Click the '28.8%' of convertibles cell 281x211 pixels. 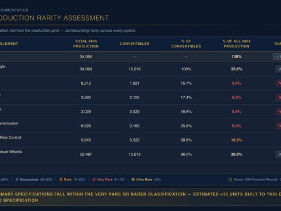[186, 140]
